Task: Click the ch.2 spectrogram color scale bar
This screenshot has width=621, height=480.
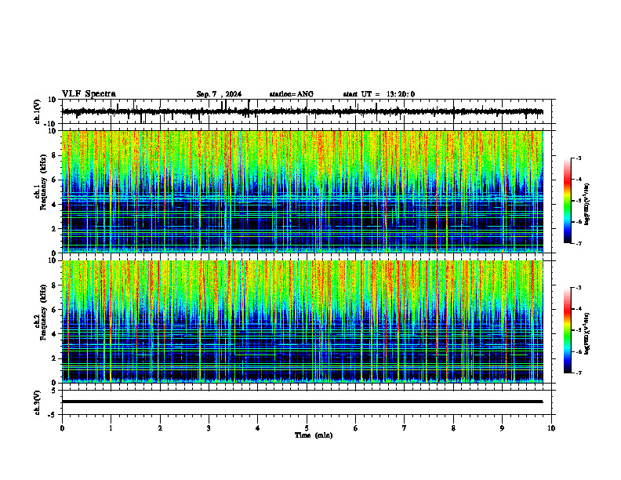Action: pos(568,330)
